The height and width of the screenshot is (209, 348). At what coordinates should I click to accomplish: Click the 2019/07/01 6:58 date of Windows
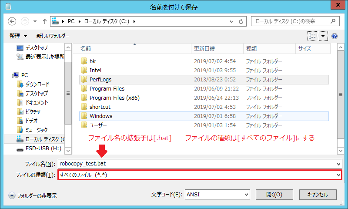[x=215, y=116]
